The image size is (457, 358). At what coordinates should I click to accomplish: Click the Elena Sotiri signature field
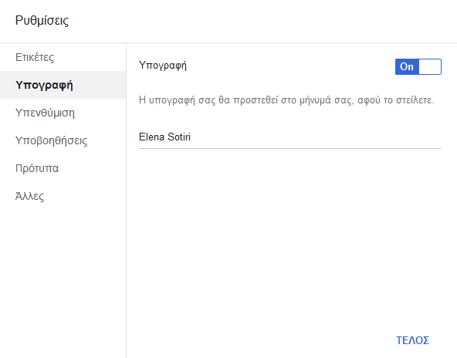(290, 137)
